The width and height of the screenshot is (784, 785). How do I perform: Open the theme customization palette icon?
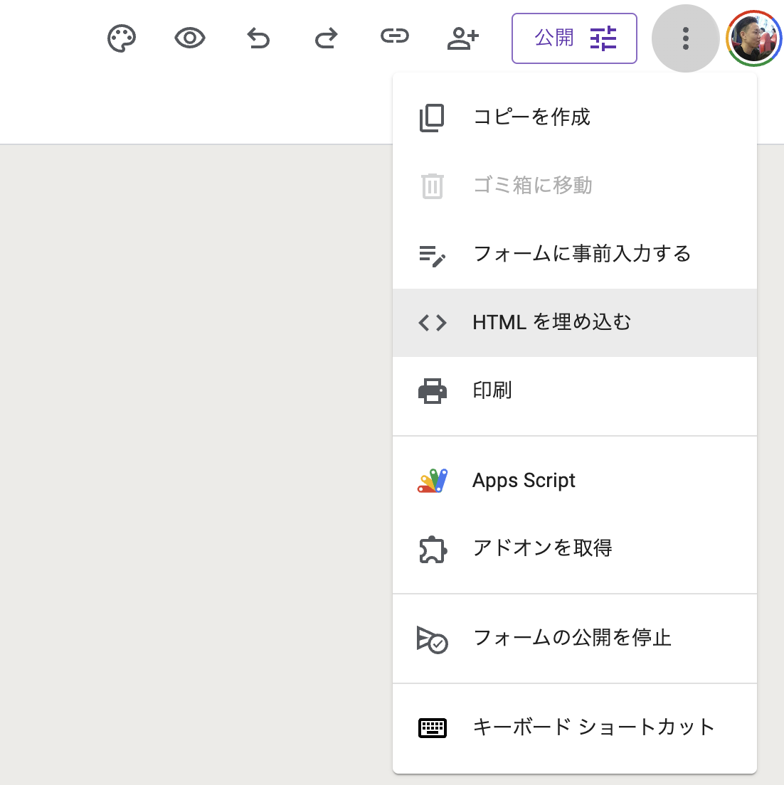click(121, 38)
